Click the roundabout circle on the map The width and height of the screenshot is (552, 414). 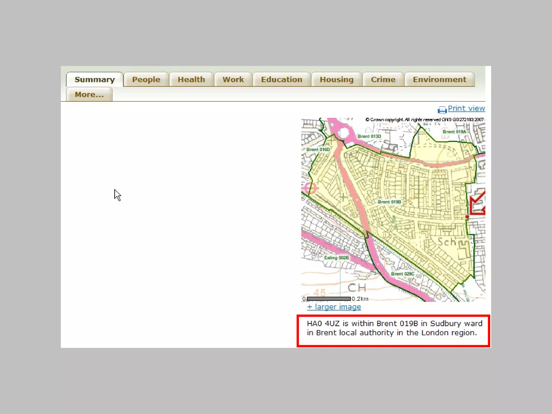[x=344, y=133]
